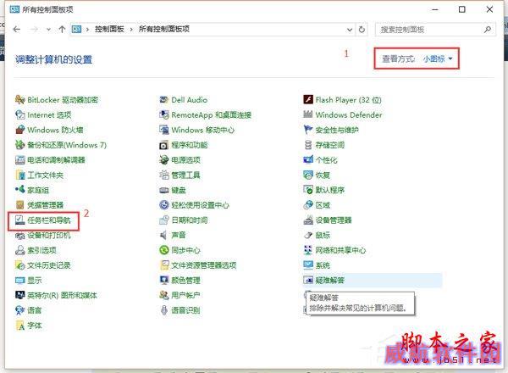Click the 工作文件夹 icon
The image size is (508, 373).
tap(20, 175)
